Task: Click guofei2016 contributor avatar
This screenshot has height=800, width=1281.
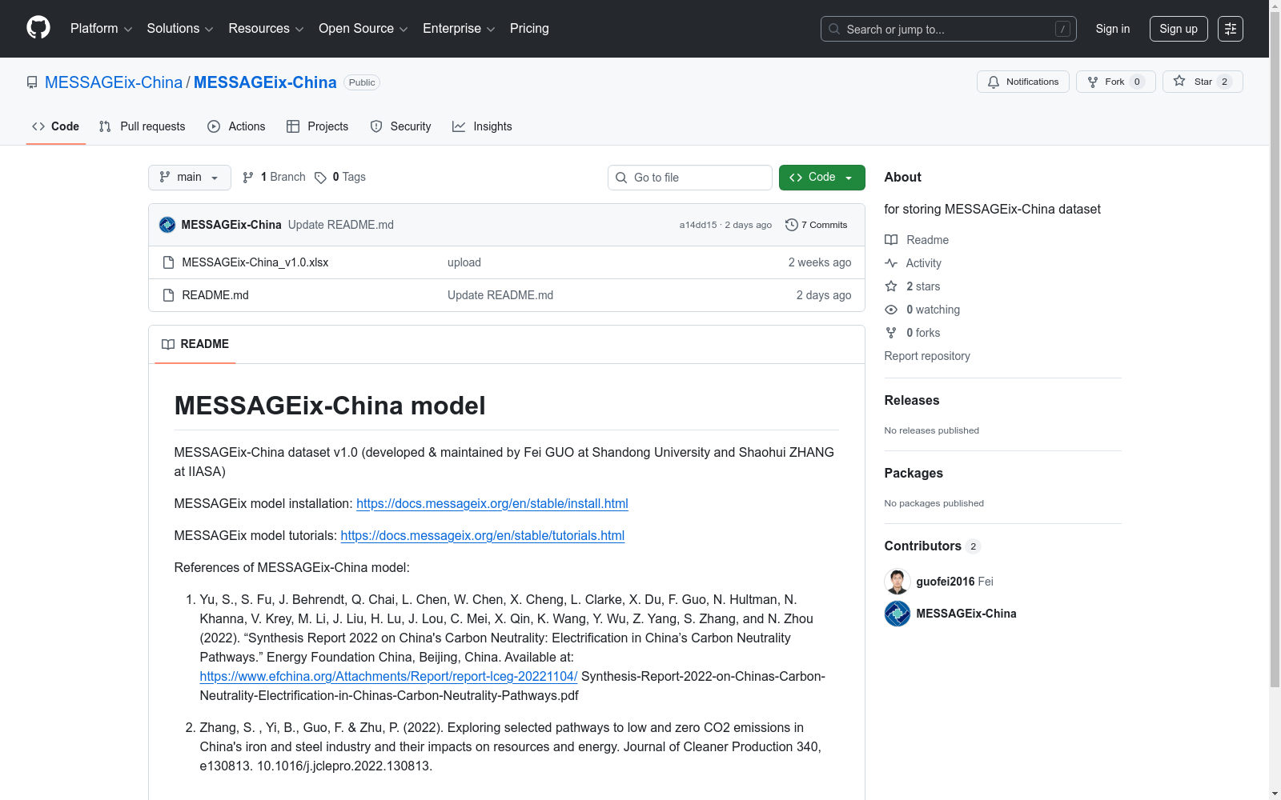Action: (x=898, y=582)
